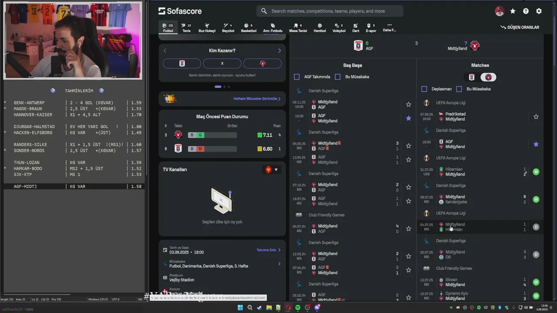The height and width of the screenshot is (313, 557).
Task: Click AGF 6.80 yellow rating badge
Action: [265, 149]
